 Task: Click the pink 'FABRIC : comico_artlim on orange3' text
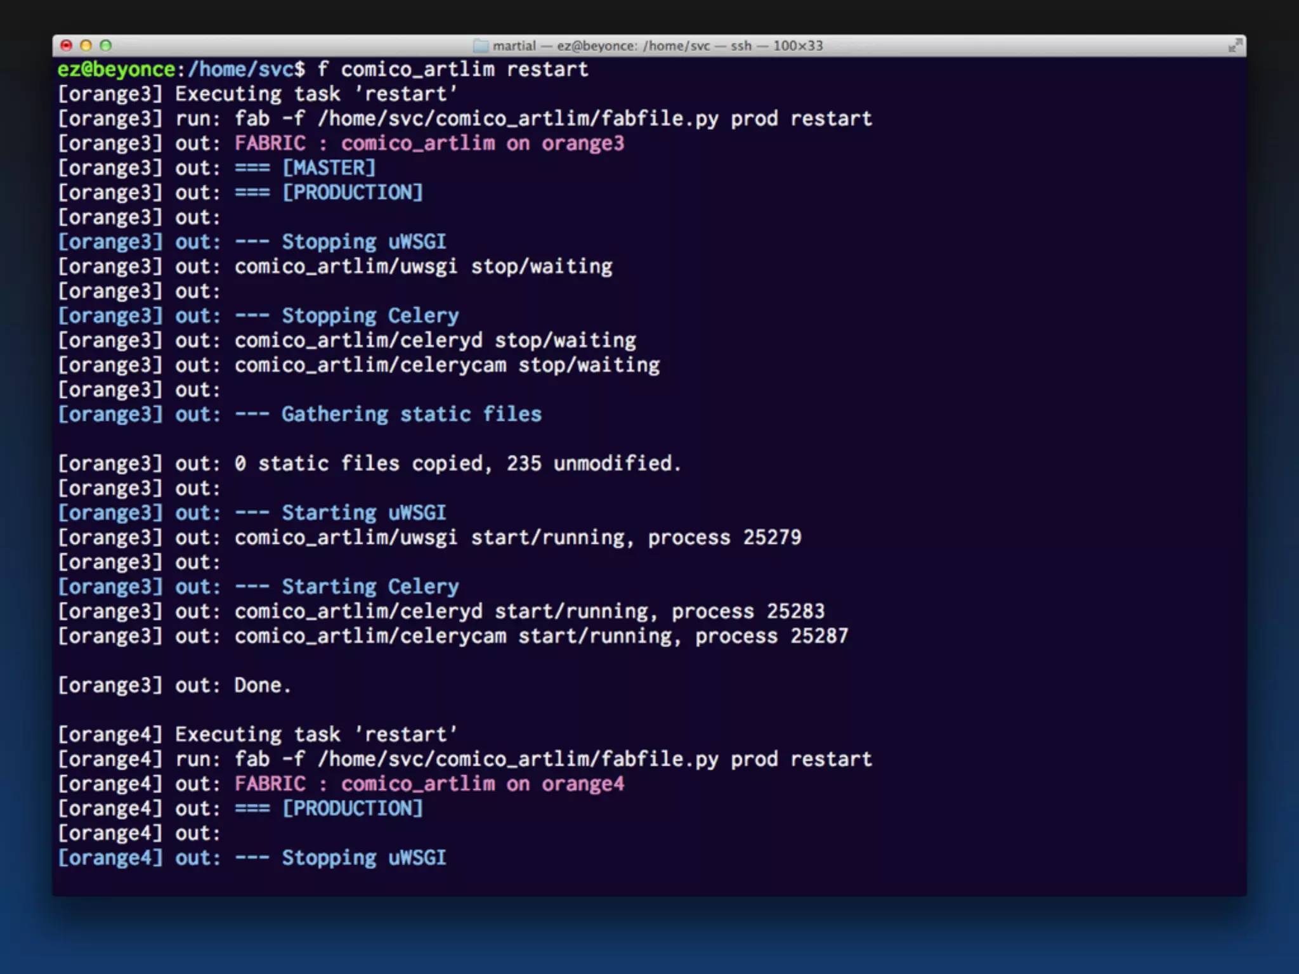point(429,143)
